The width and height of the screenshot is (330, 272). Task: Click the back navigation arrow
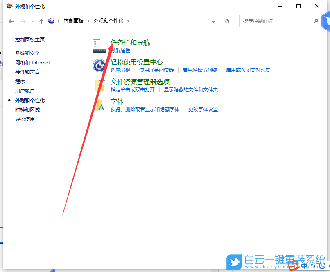11,21
